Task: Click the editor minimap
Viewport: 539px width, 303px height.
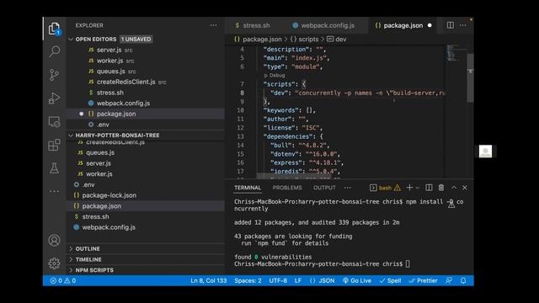Action: pos(456,52)
